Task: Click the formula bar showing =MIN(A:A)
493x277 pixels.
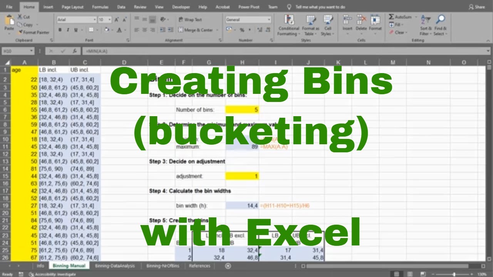Action: coord(286,51)
